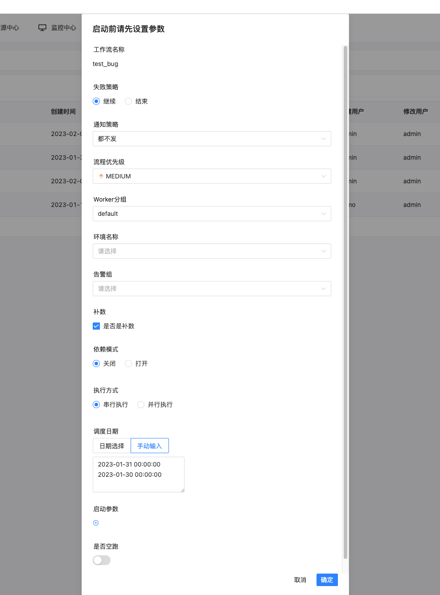Click the 修改用户 column header

coord(415,112)
